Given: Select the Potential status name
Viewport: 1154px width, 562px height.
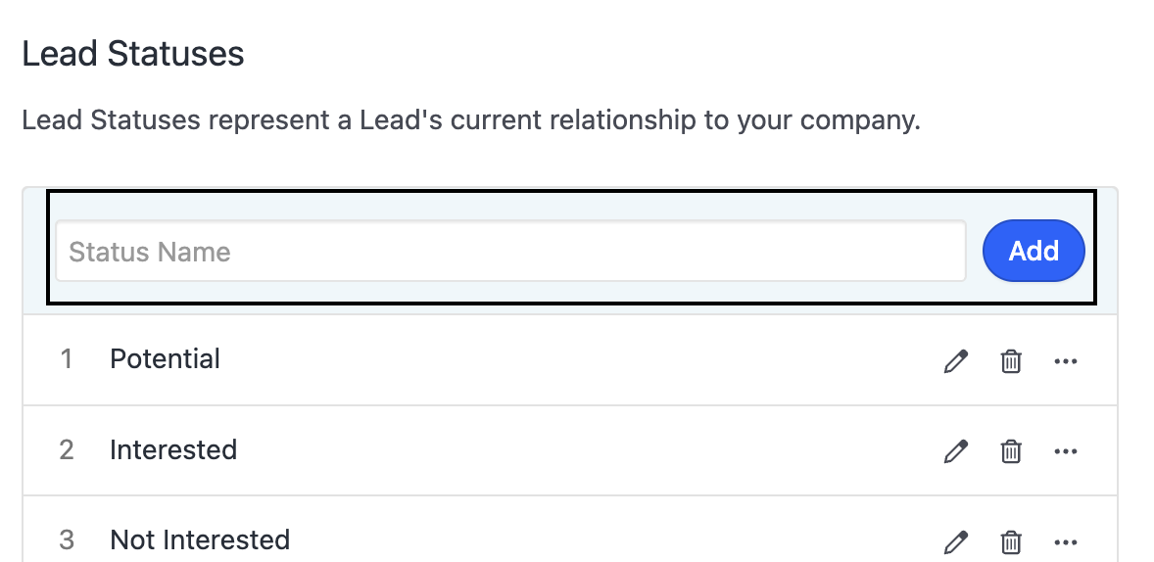Looking at the screenshot, I should (x=165, y=359).
